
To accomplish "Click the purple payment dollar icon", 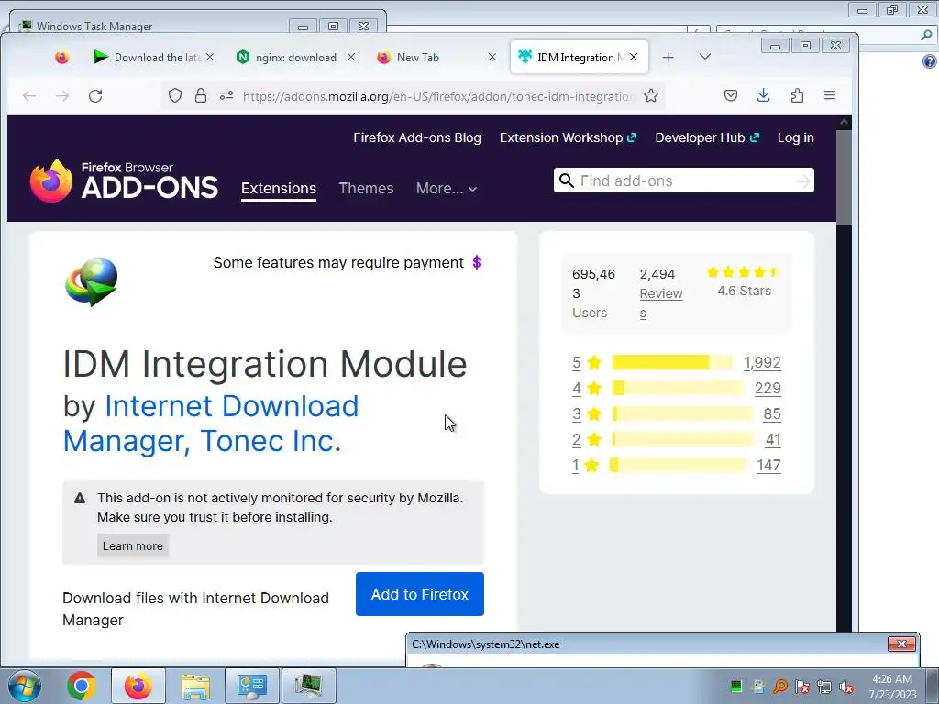I will pyautogui.click(x=477, y=262).
